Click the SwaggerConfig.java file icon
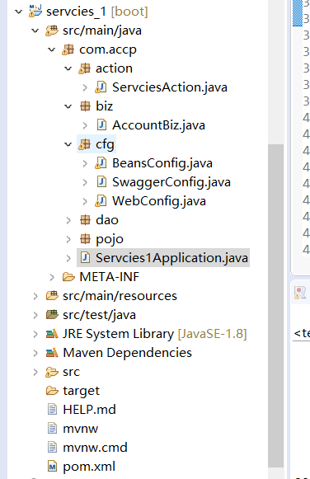Viewport: 310px width, 479px height. click(x=101, y=182)
